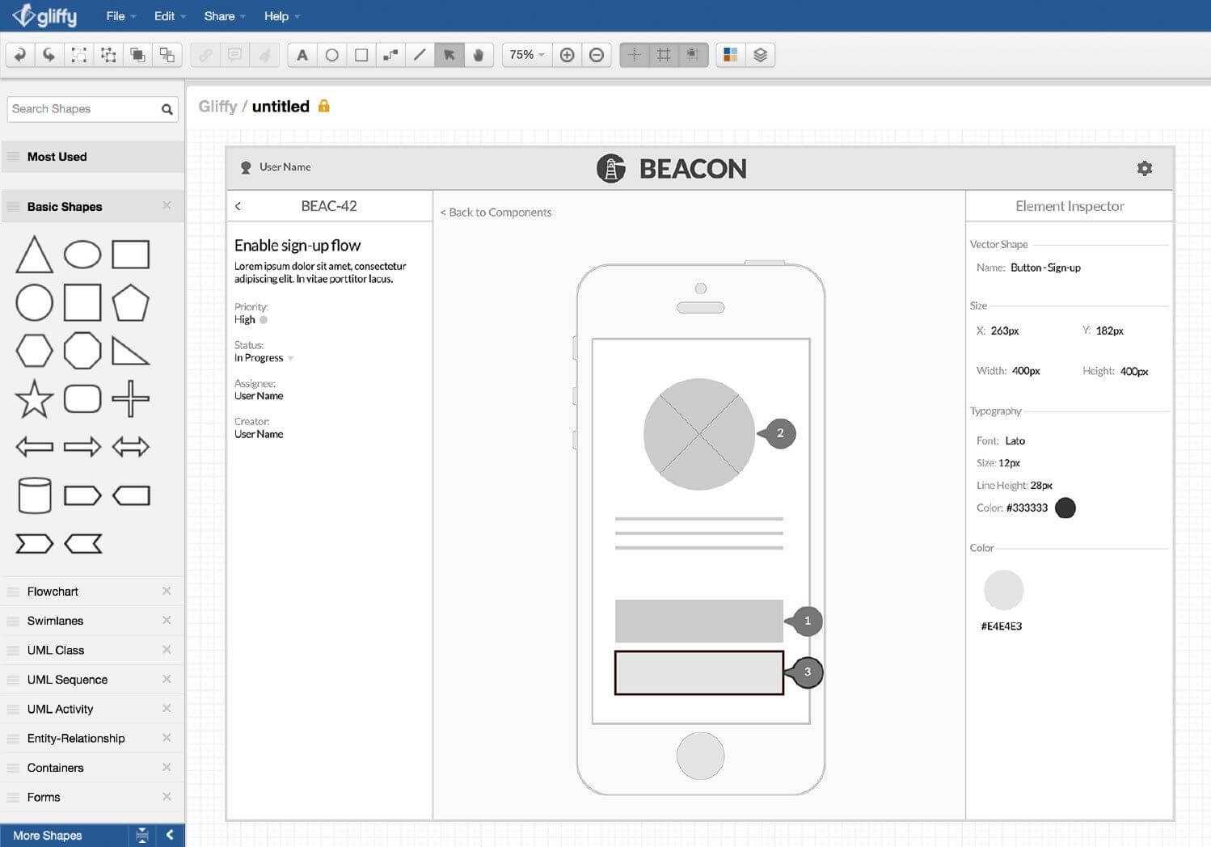Image resolution: width=1211 pixels, height=847 pixels.
Task: Open the Layers panel icon
Action: click(760, 54)
